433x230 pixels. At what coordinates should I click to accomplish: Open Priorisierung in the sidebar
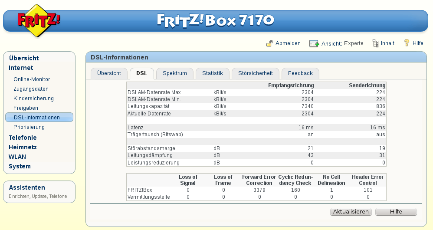[x=29, y=127]
